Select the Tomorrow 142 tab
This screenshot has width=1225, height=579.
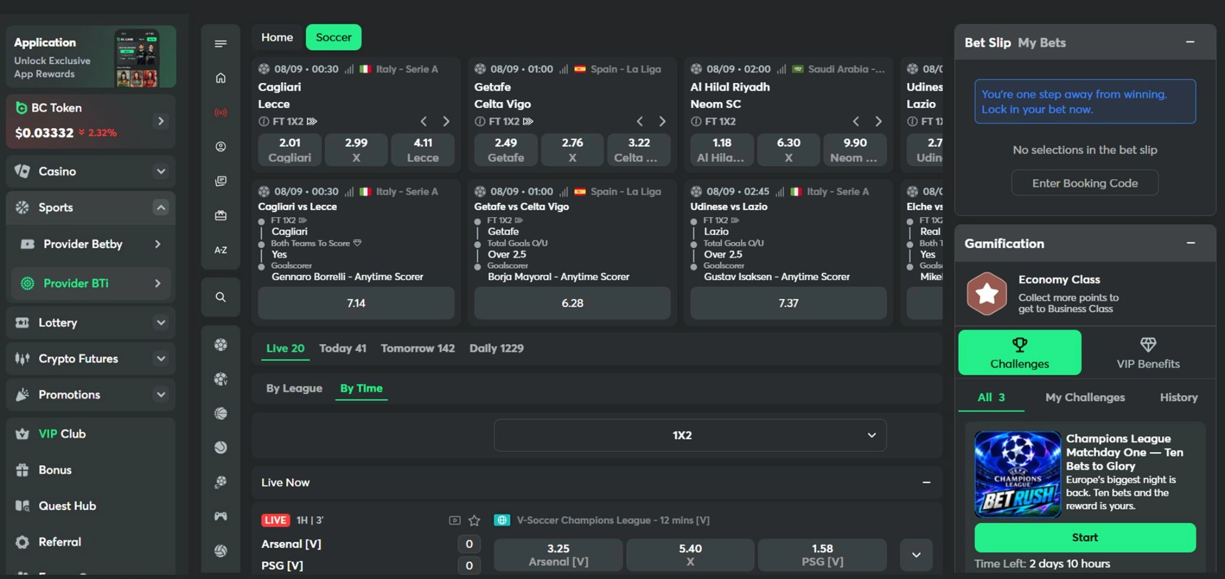[418, 348]
